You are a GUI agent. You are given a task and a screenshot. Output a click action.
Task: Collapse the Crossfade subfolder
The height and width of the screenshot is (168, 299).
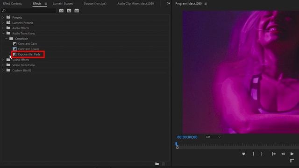[7, 38]
